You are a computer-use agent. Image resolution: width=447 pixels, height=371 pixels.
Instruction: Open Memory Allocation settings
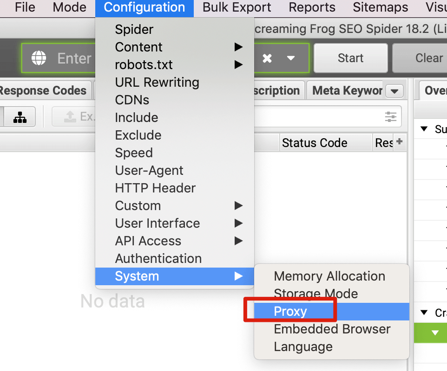click(x=332, y=276)
